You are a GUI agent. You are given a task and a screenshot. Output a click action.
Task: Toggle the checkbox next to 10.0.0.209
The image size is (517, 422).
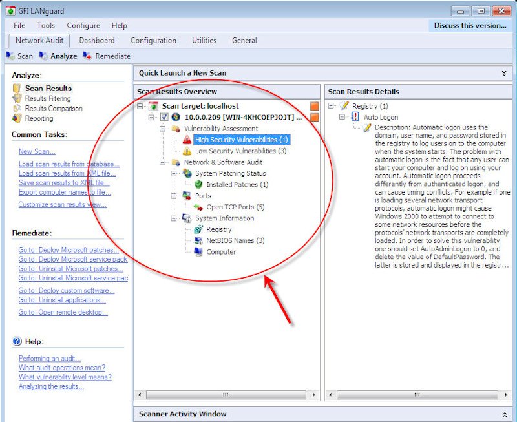click(164, 117)
